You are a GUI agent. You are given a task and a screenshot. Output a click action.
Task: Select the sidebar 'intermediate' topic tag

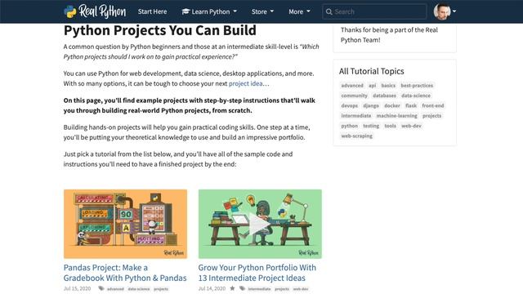pos(356,116)
